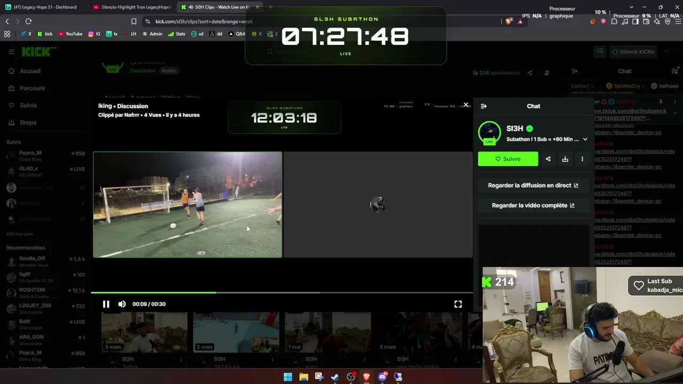This screenshot has height=384, width=683.
Task: Download the clip with download icon
Action: (x=565, y=159)
